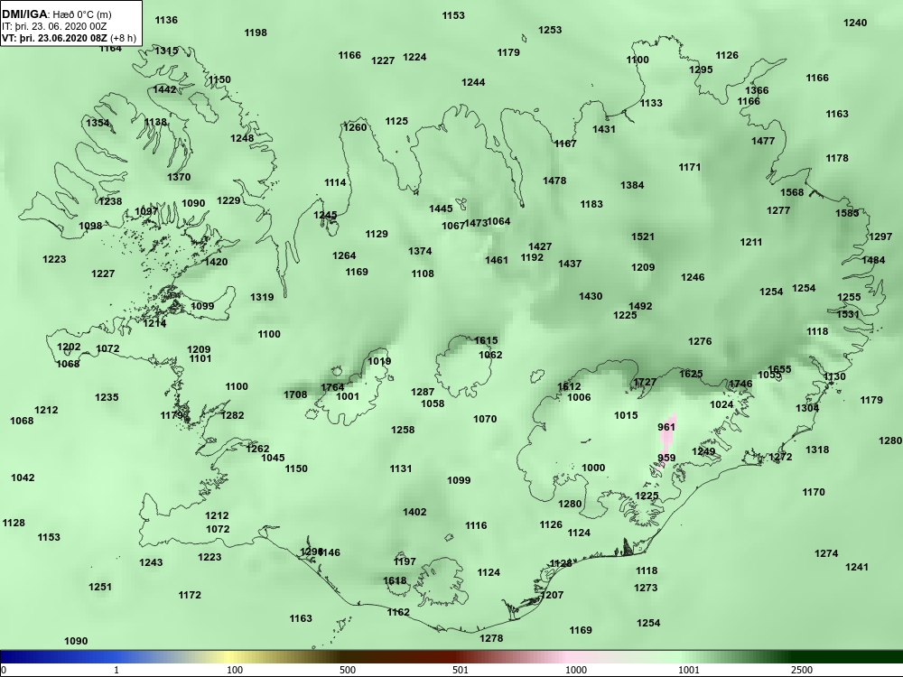Click the 1319 height value
The image size is (903, 677).
point(262,297)
